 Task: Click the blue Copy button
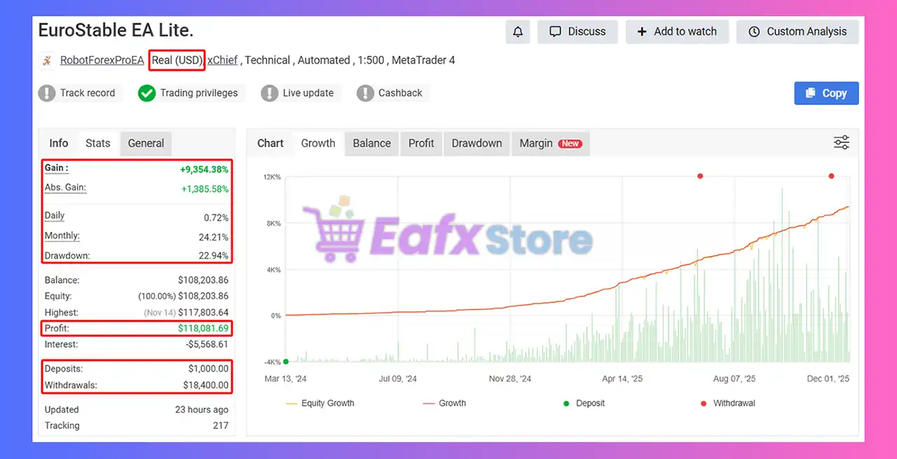(826, 93)
